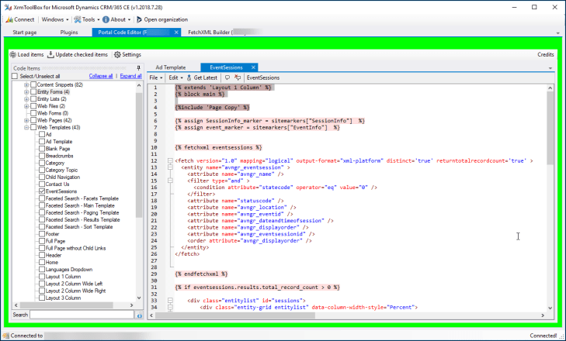Click the comment selection icon
The image size is (566, 341).
click(x=227, y=77)
